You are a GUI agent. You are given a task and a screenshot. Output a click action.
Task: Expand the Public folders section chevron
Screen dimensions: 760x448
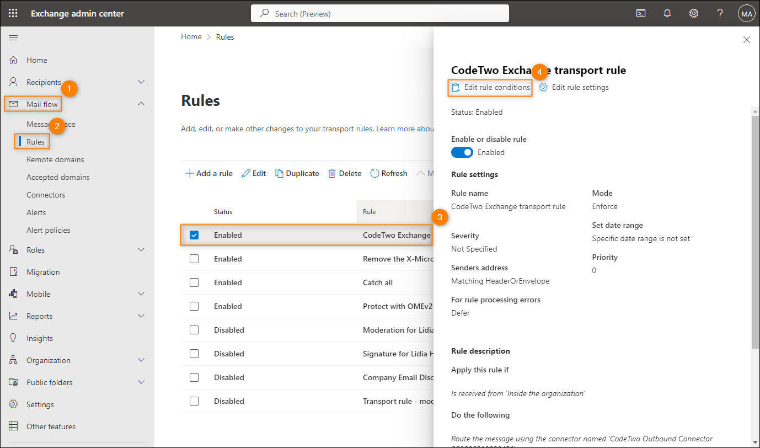coord(141,382)
